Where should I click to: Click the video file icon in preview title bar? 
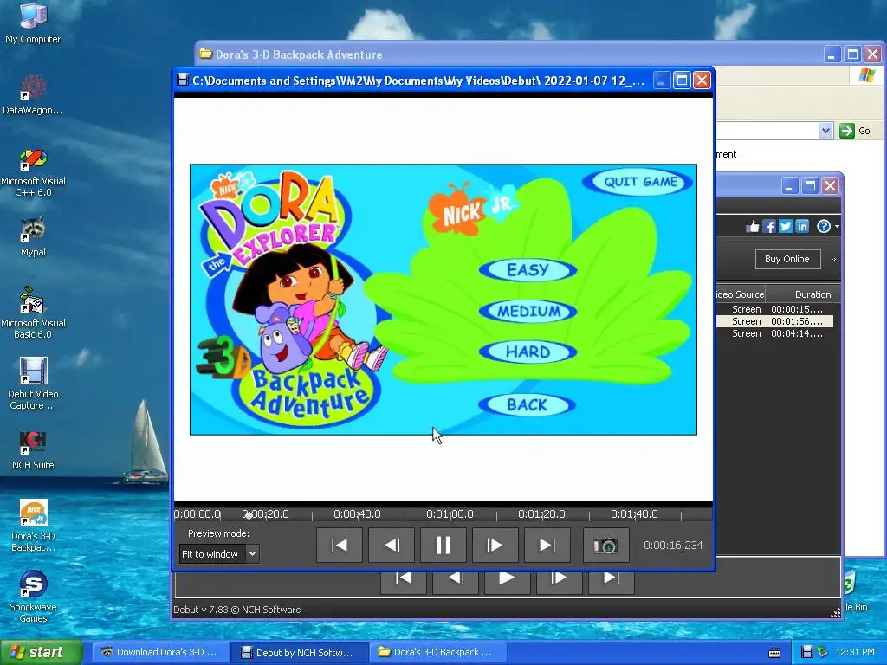point(182,80)
